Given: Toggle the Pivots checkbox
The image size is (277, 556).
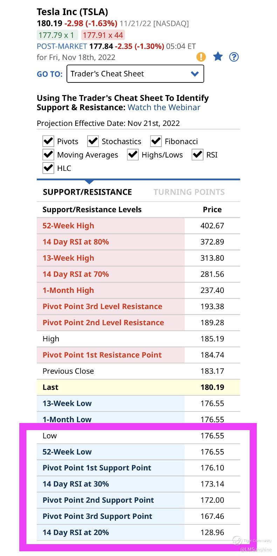Looking at the screenshot, I should coord(48,141).
